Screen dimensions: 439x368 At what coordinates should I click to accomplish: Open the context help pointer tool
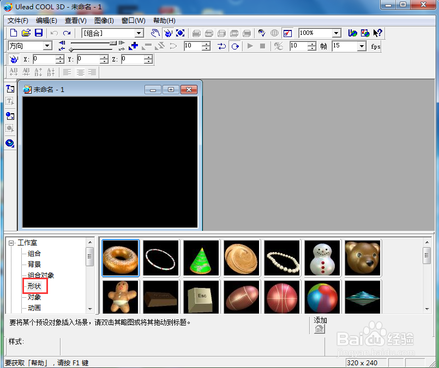coord(377,33)
